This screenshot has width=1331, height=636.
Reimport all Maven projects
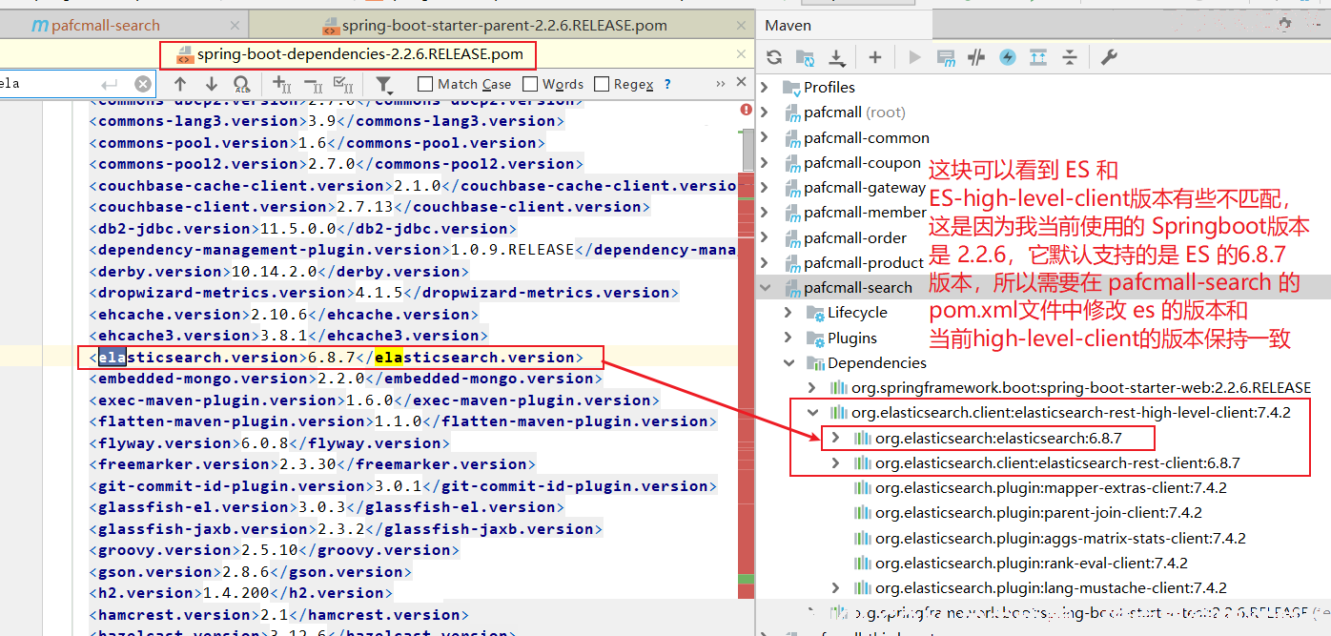click(x=774, y=57)
